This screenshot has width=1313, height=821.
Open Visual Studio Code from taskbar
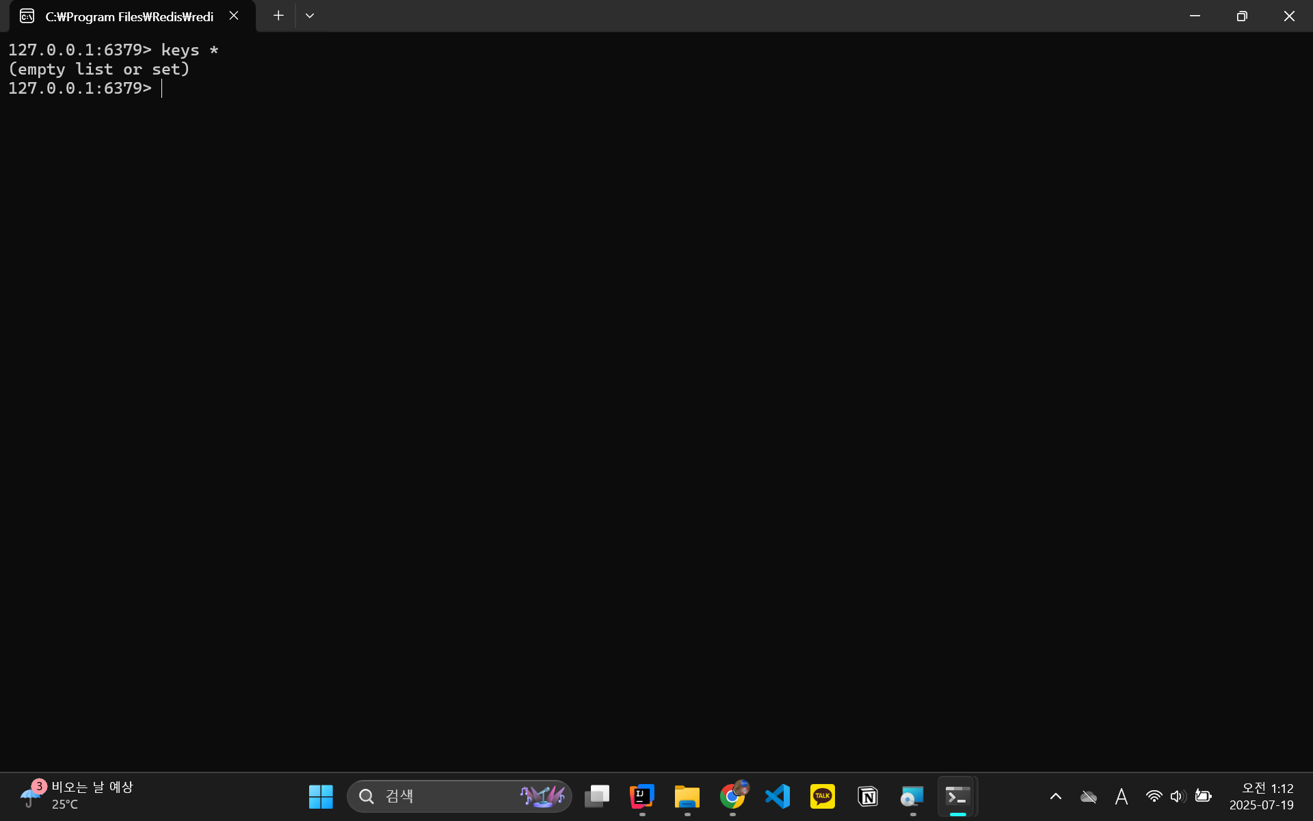point(778,796)
